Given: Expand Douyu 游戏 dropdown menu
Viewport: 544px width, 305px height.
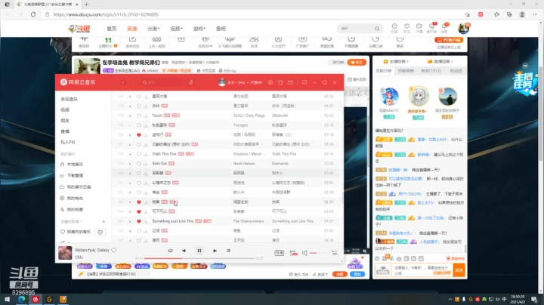Looking at the screenshot, I should [199, 29].
